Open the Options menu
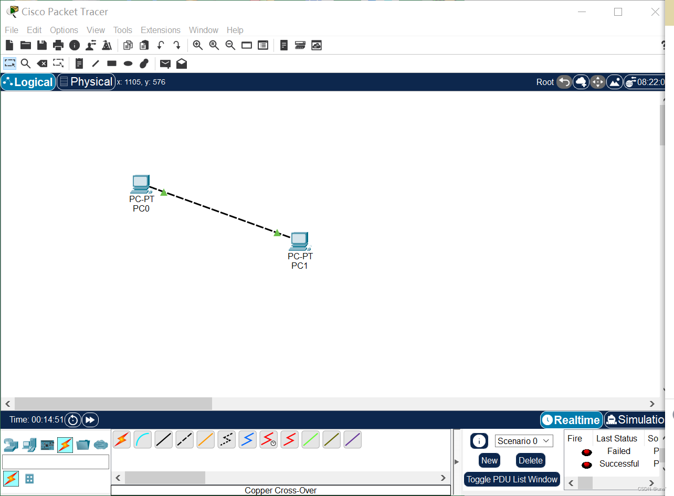This screenshot has height=496, width=674. point(64,30)
